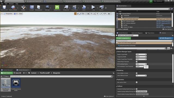Toggle surface snapping icon in viewport

pos(86,14)
